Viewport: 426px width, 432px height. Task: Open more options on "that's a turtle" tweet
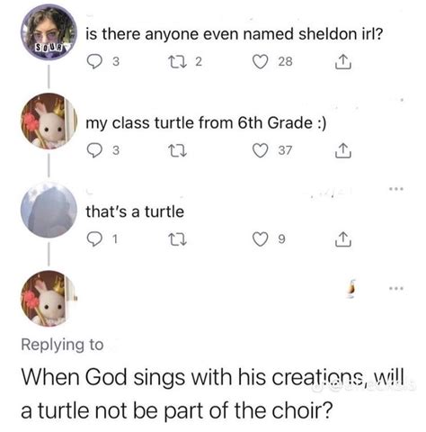tap(396, 189)
